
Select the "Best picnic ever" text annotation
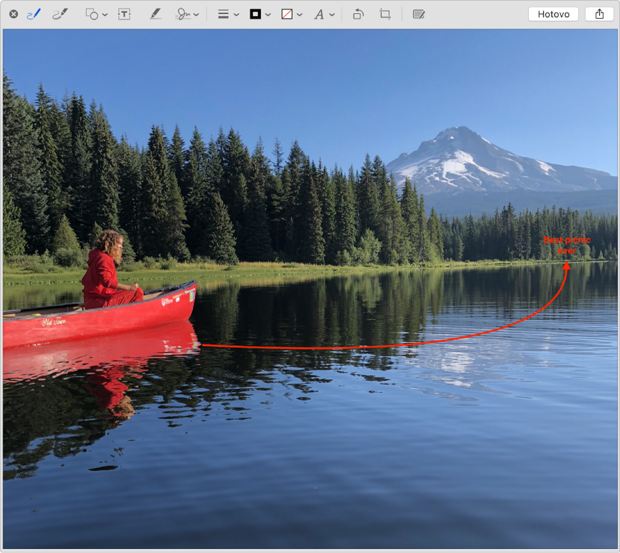567,245
